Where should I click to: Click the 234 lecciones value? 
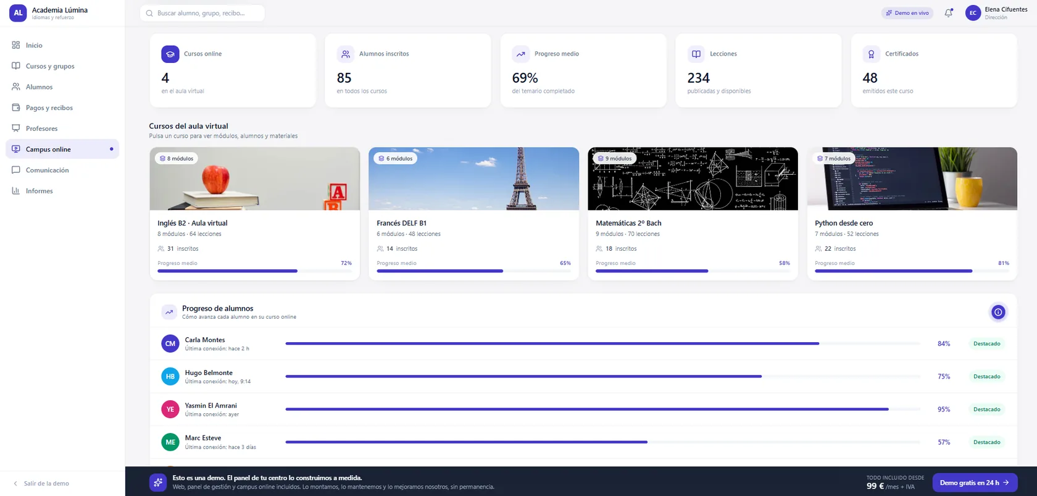pyautogui.click(x=699, y=78)
